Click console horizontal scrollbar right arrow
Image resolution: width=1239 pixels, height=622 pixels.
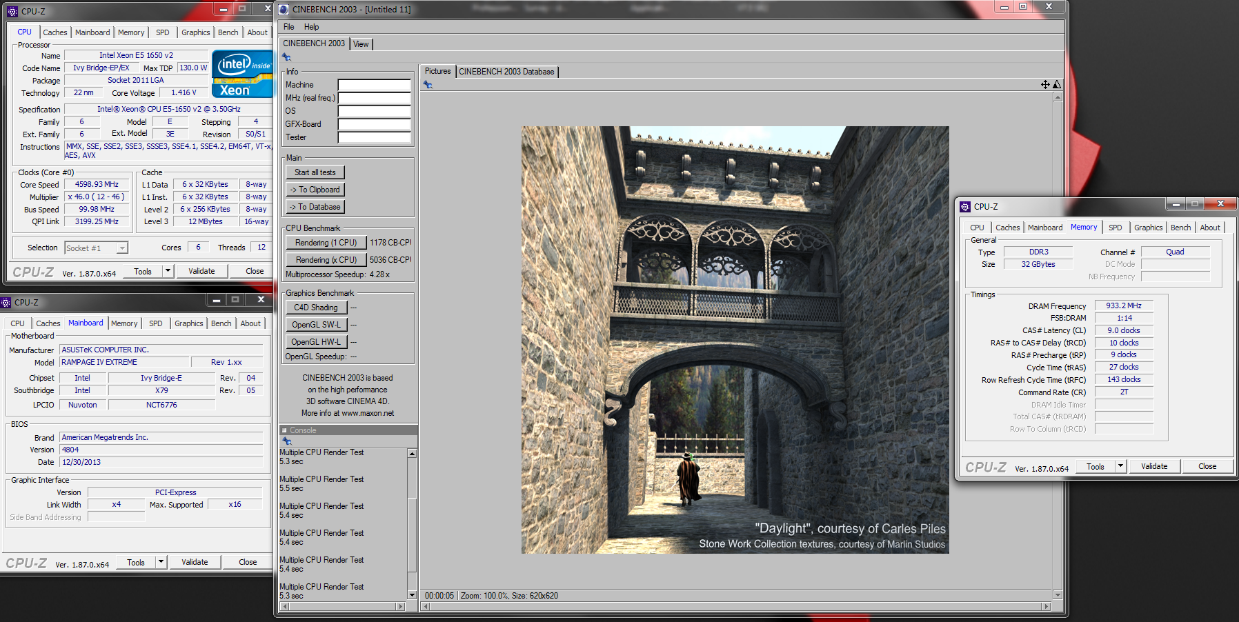400,607
